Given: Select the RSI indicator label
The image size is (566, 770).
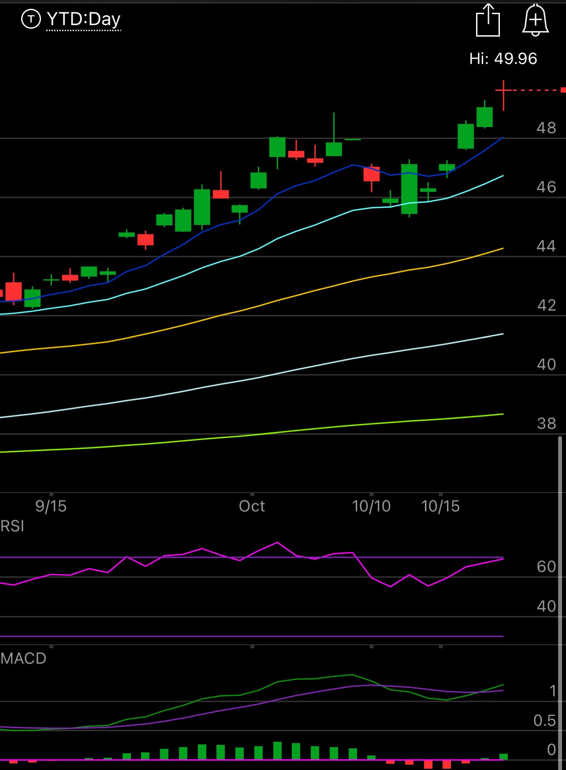Looking at the screenshot, I should click(12, 526).
